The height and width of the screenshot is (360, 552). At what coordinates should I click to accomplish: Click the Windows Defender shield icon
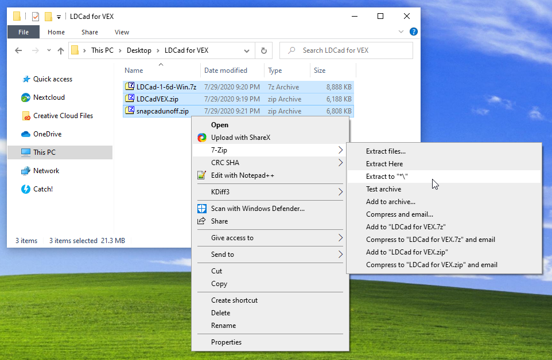pyautogui.click(x=202, y=209)
